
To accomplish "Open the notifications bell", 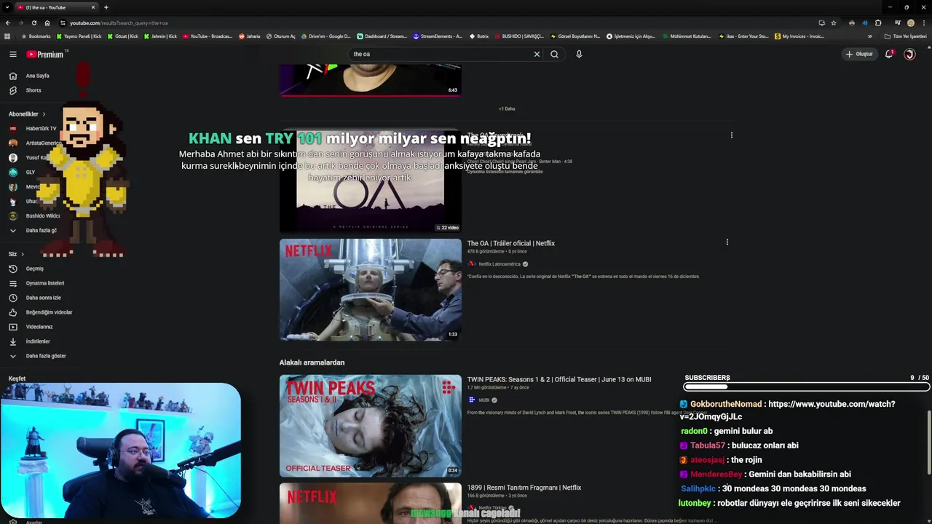I will tap(889, 54).
